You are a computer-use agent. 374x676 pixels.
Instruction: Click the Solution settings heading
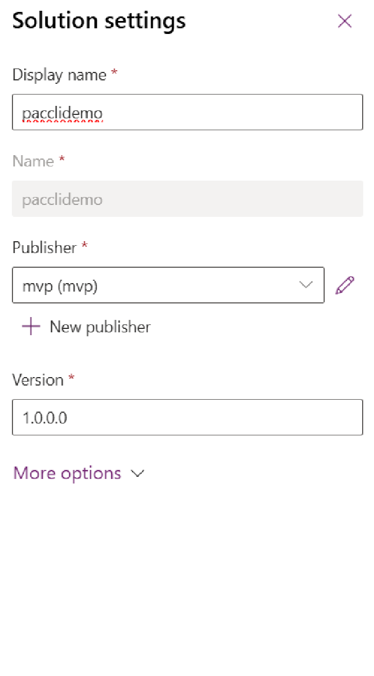99,22
